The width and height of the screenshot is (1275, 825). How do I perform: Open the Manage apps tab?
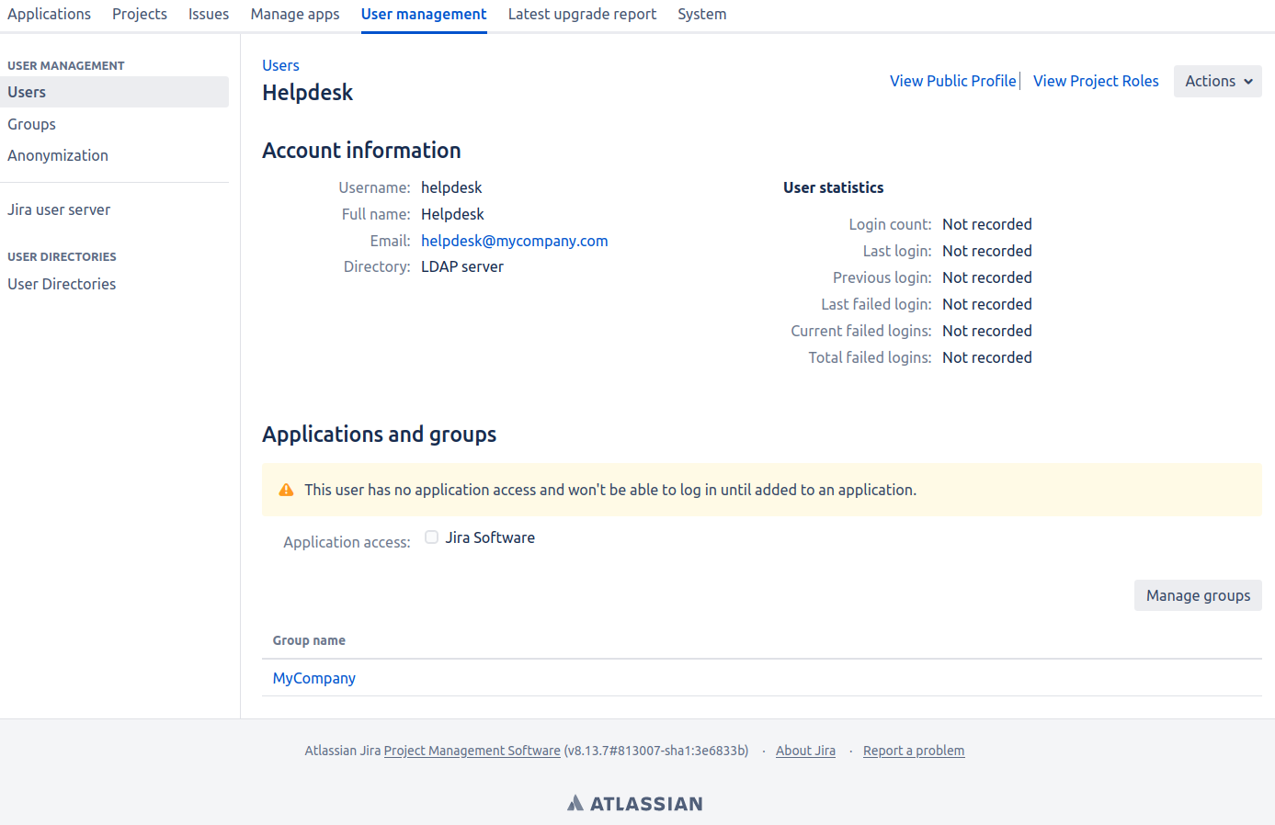pos(295,14)
